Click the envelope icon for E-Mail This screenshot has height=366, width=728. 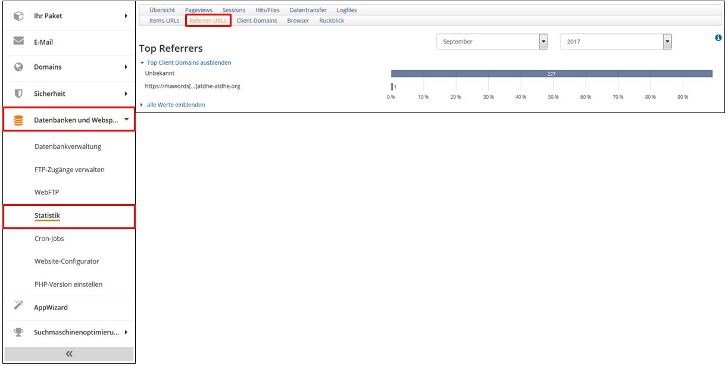[18, 42]
